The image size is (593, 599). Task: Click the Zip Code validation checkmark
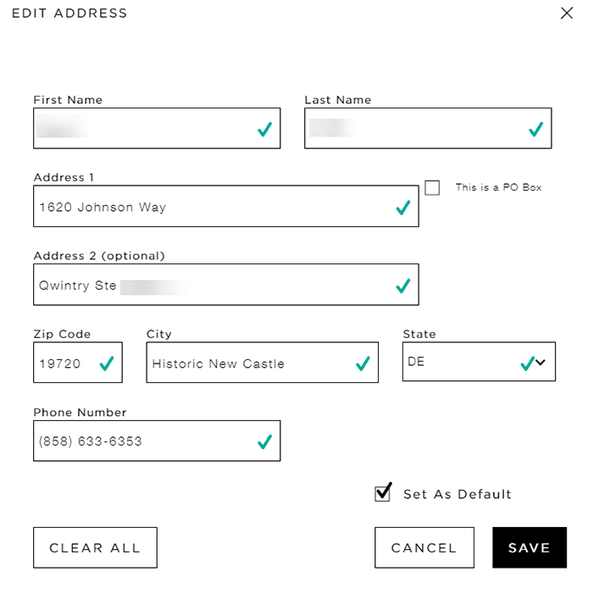(107, 364)
